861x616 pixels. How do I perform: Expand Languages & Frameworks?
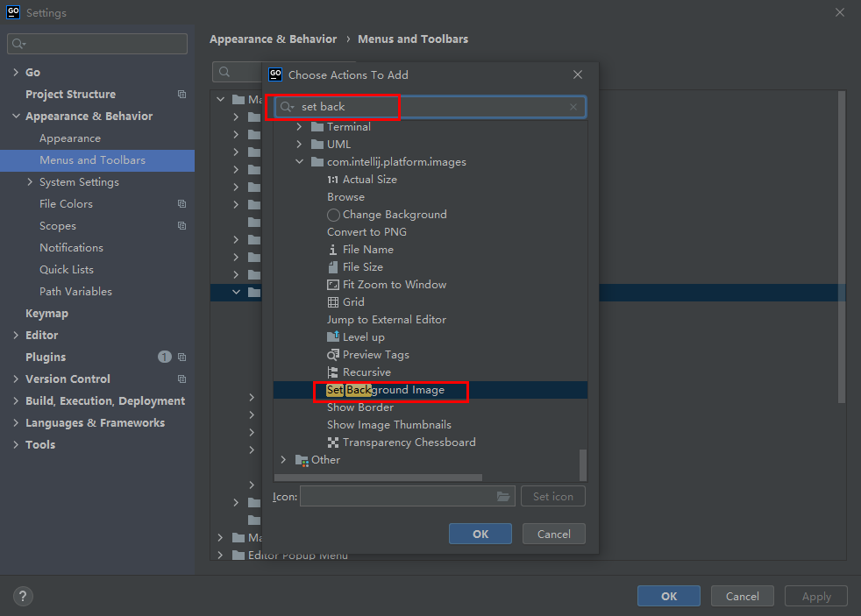tap(16, 423)
